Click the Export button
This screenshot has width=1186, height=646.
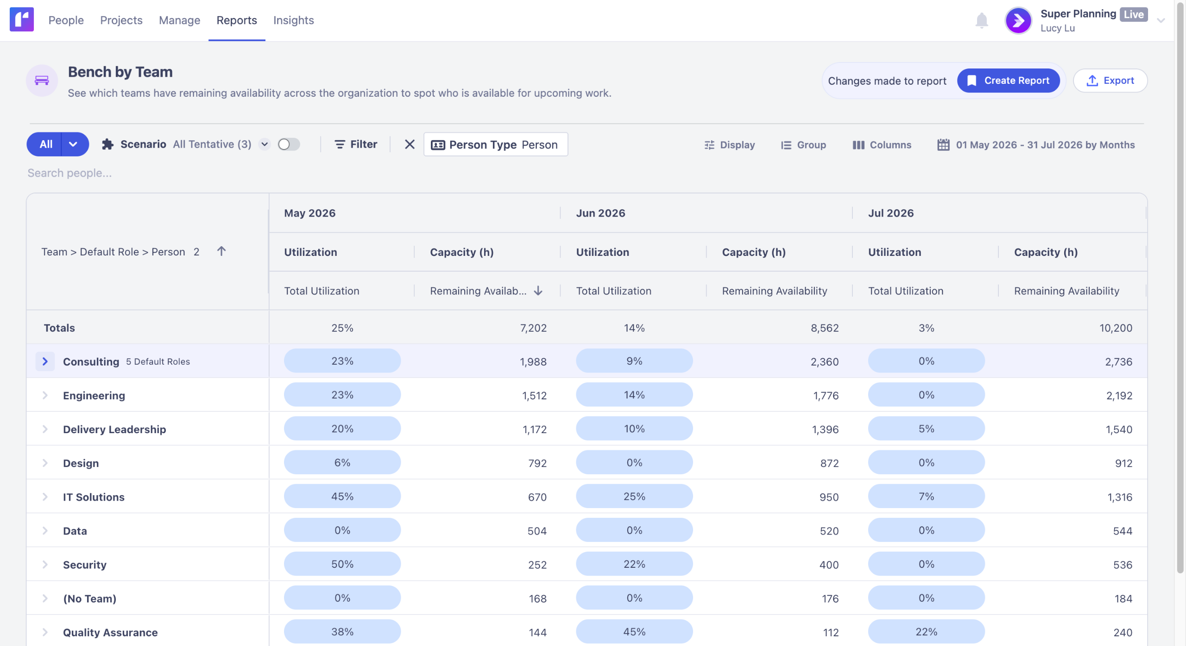pyautogui.click(x=1110, y=81)
